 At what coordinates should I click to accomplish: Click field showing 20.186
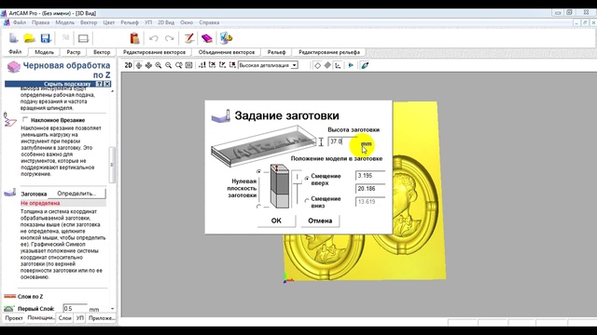[370, 188]
